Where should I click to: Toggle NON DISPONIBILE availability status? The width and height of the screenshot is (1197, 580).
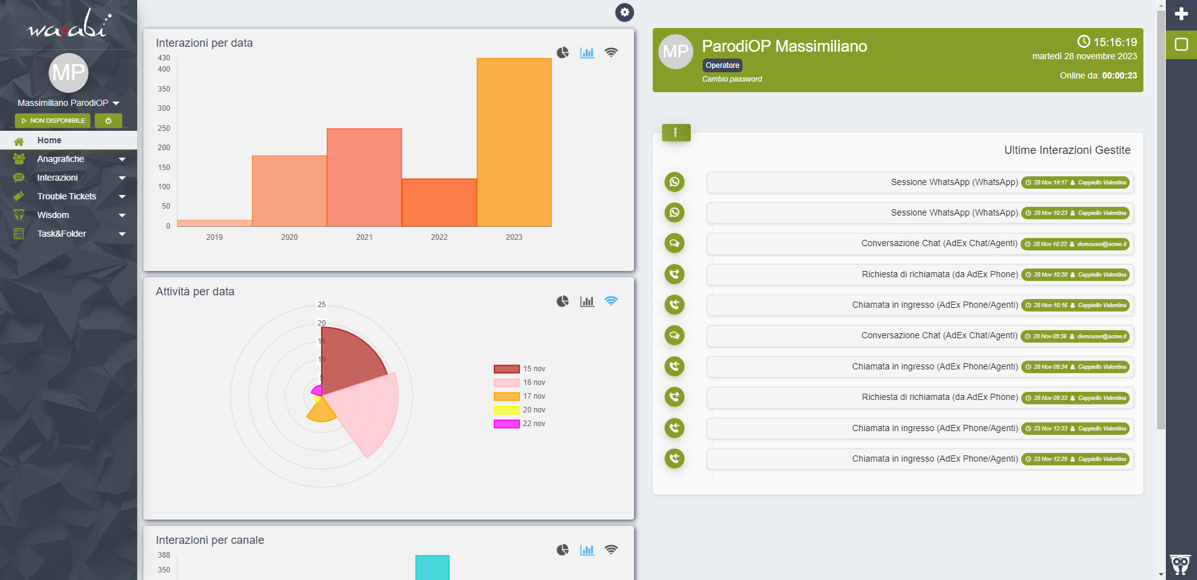point(53,121)
